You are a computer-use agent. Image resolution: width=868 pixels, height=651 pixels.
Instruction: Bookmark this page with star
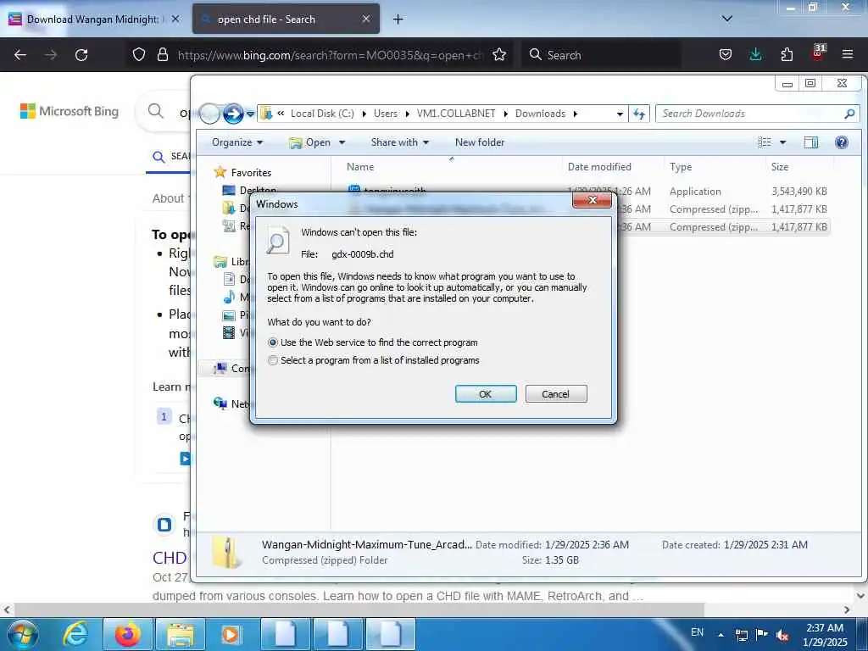coord(499,55)
